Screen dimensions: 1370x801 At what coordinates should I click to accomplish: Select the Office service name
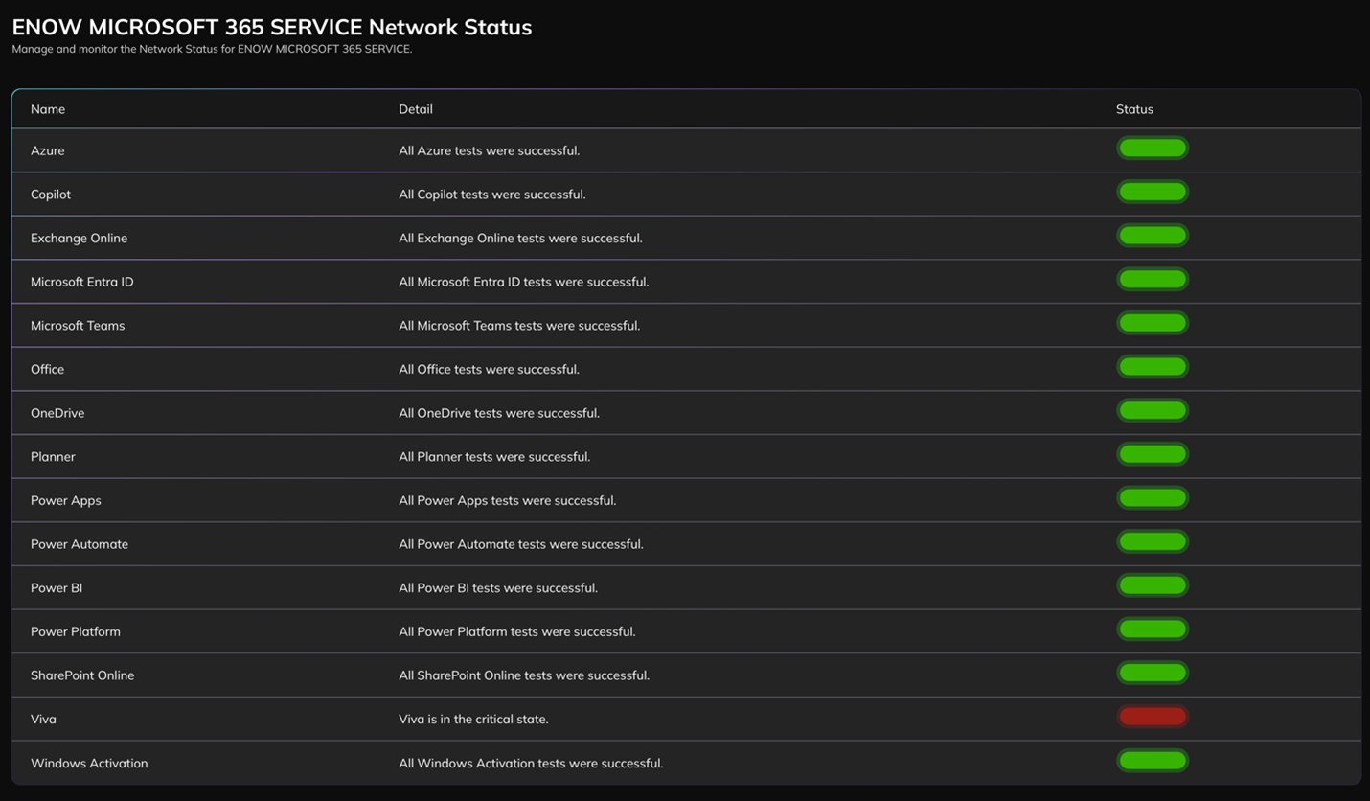(48, 369)
